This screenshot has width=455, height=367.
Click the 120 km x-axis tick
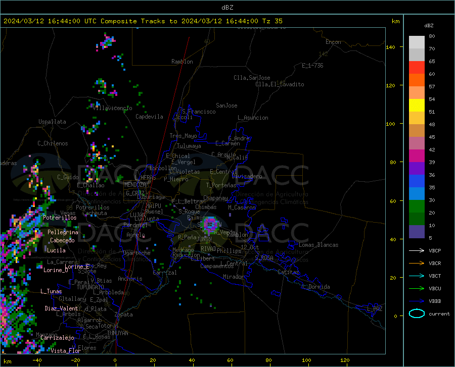[x=345, y=360]
